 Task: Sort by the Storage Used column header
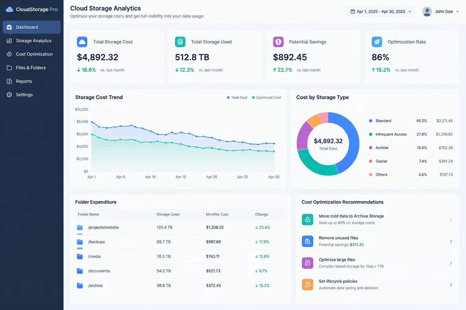168,214
